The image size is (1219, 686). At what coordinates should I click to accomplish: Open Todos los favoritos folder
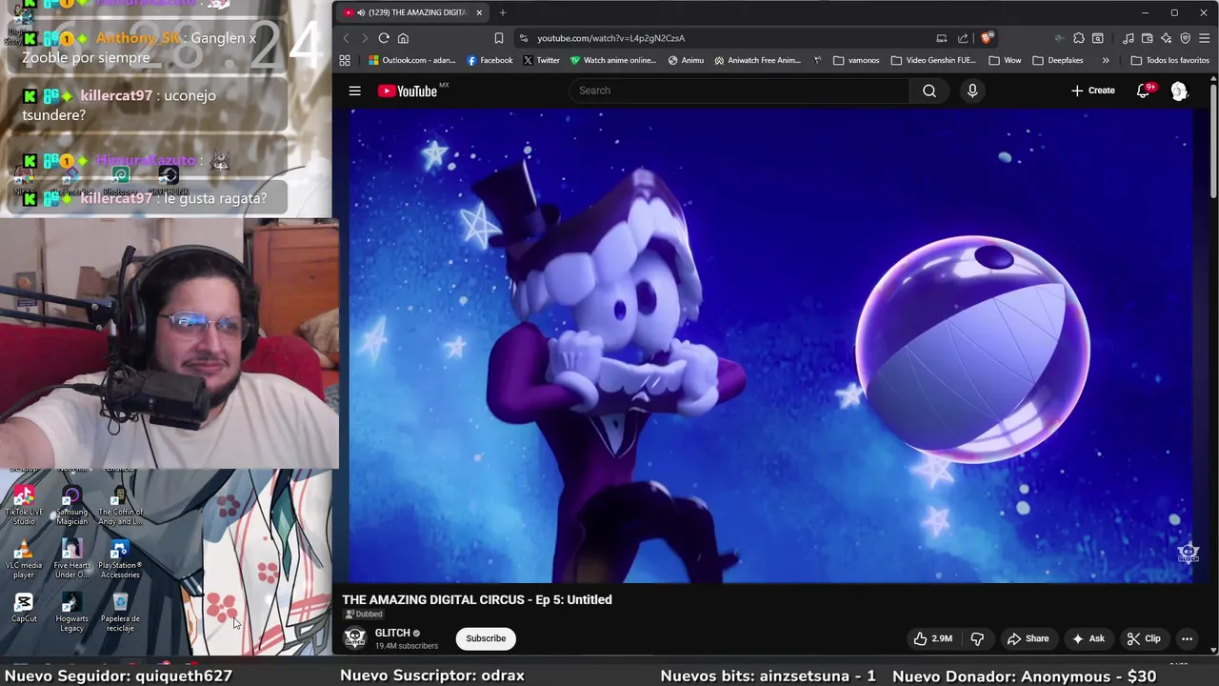tap(1170, 60)
